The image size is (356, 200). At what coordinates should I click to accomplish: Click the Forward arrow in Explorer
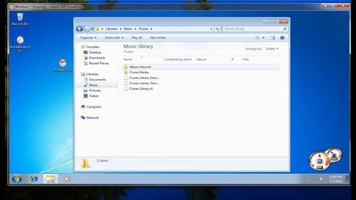pyautogui.click(x=87, y=29)
